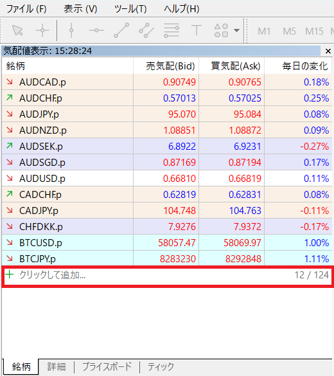334x376 pixels.
Task: Open the ツール(T) menu
Action: click(130, 9)
